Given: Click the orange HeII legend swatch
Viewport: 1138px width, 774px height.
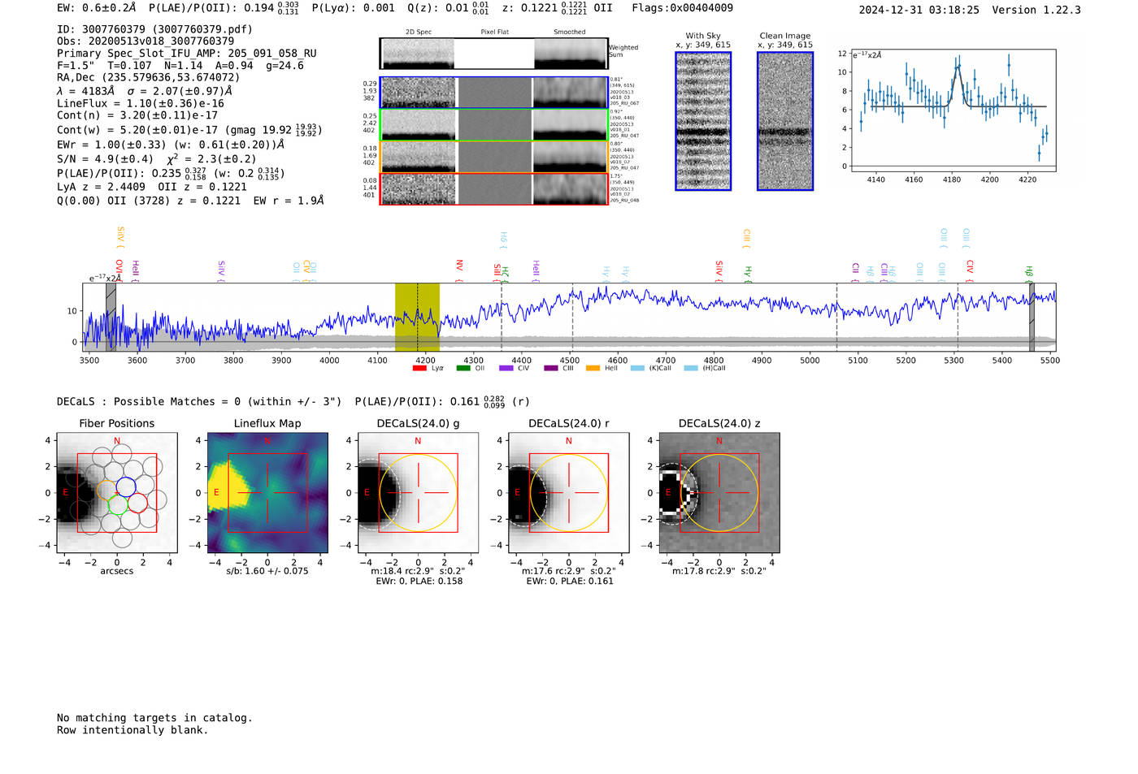Looking at the screenshot, I should click(x=593, y=368).
